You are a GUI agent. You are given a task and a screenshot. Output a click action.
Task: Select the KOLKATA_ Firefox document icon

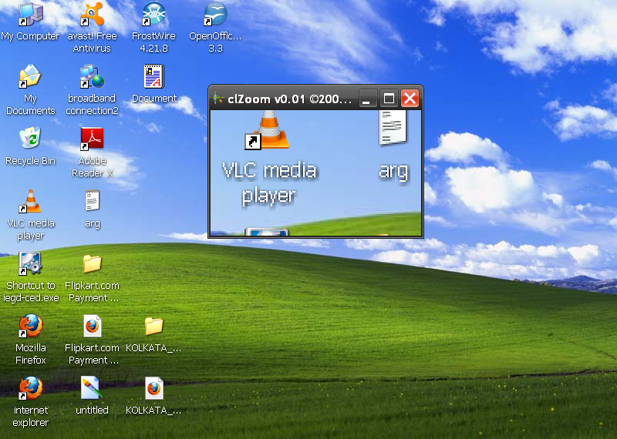(153, 388)
